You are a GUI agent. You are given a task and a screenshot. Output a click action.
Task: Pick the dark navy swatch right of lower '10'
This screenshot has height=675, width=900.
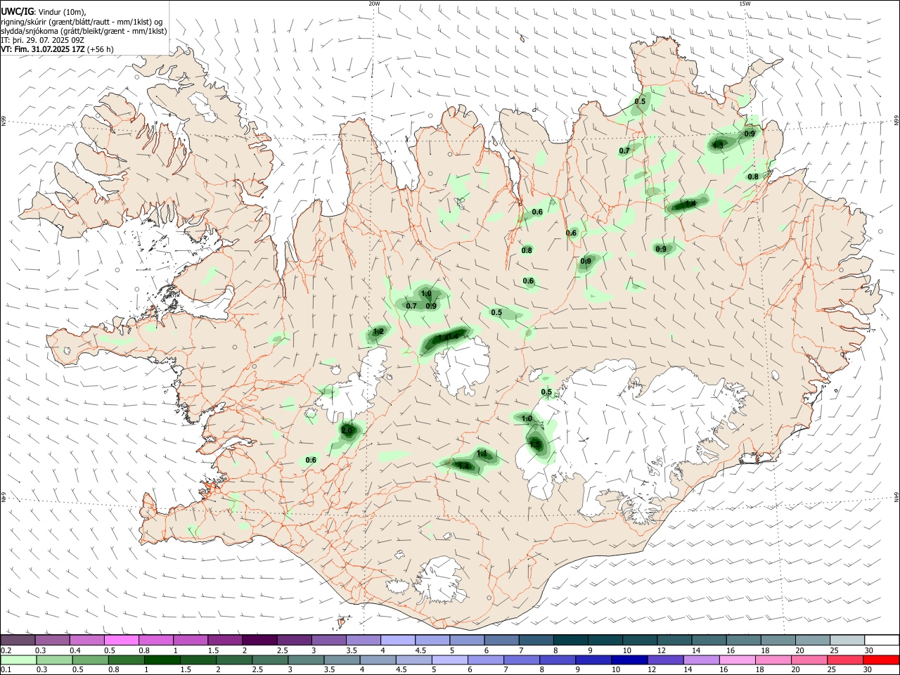coord(629,660)
